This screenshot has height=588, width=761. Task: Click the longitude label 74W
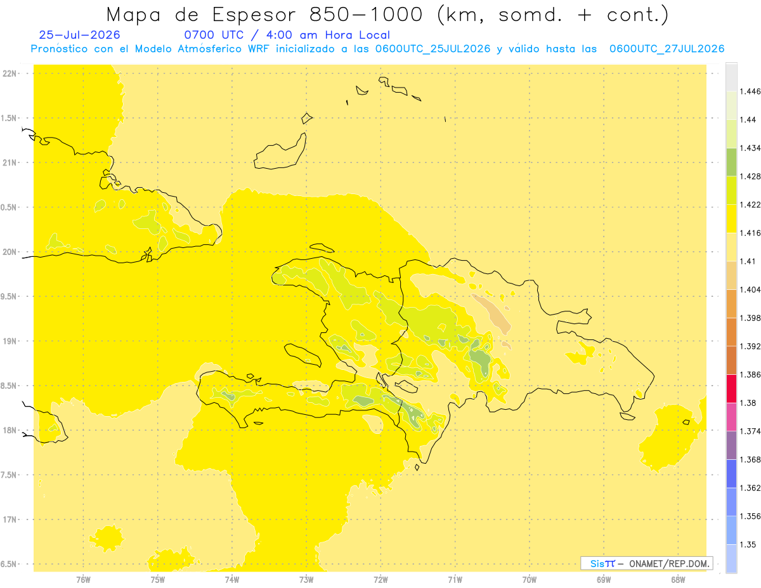[232, 580]
